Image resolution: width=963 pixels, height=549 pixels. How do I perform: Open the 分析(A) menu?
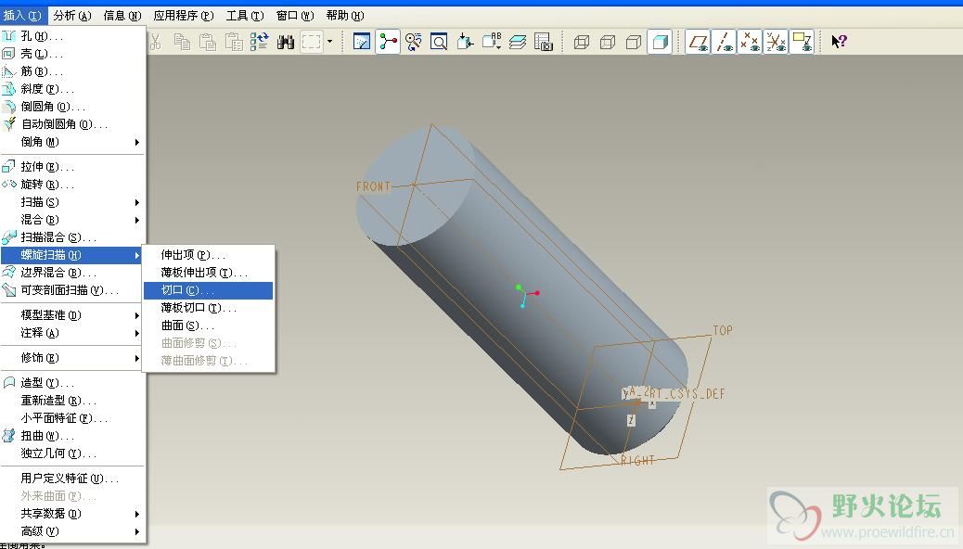tap(71, 16)
